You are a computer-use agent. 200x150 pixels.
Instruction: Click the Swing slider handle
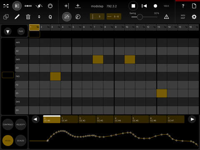coord(140,17)
